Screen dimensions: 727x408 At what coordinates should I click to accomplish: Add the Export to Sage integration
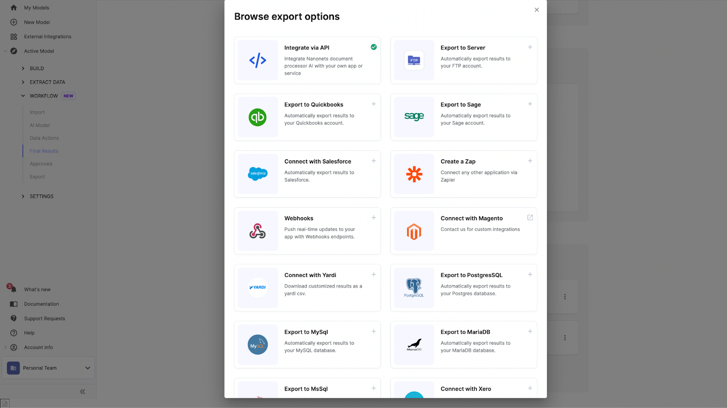click(530, 104)
